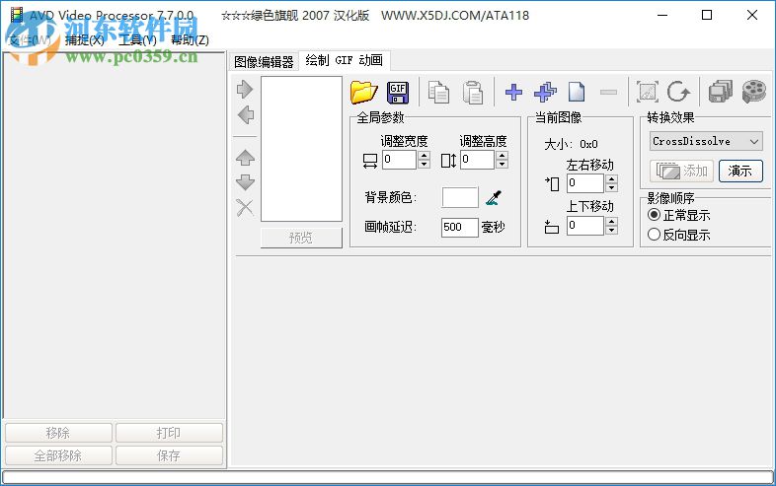
Task: Click the 调整高度 input field
Action: [x=478, y=160]
